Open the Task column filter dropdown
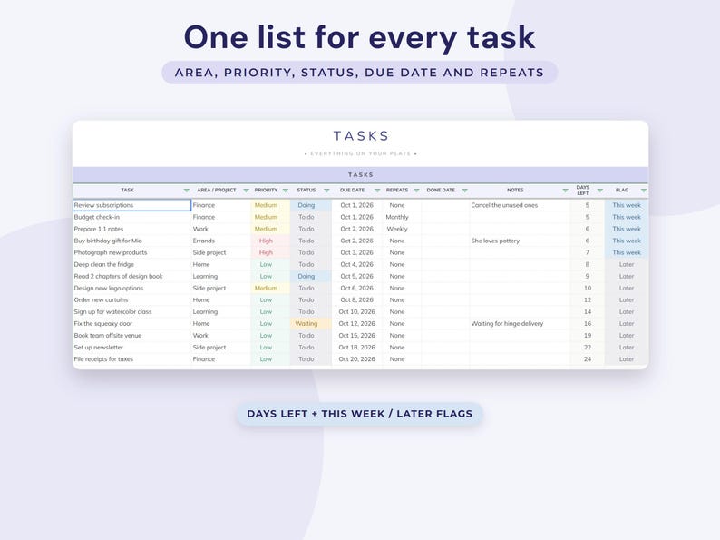 (x=187, y=191)
